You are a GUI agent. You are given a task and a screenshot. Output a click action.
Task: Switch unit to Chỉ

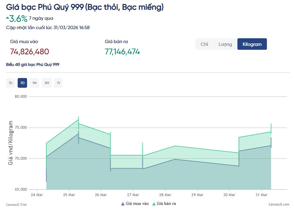coord(204,44)
